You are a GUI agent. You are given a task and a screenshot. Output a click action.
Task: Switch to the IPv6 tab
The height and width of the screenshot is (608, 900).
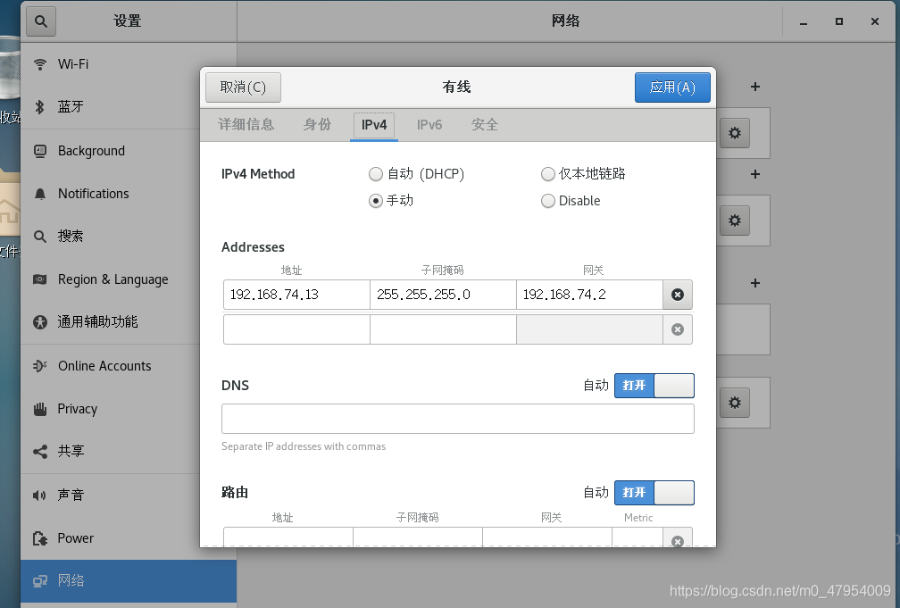coord(429,125)
